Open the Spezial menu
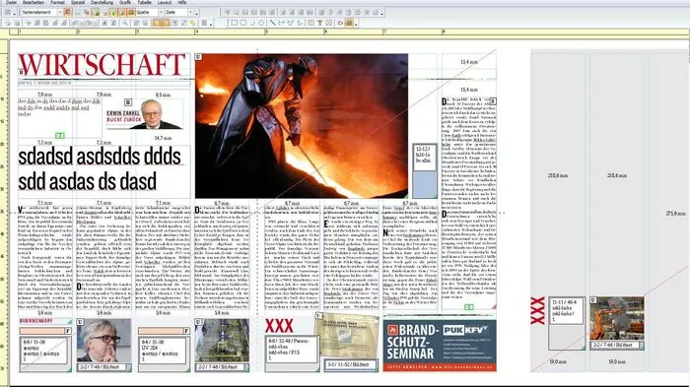 tap(78, 2)
